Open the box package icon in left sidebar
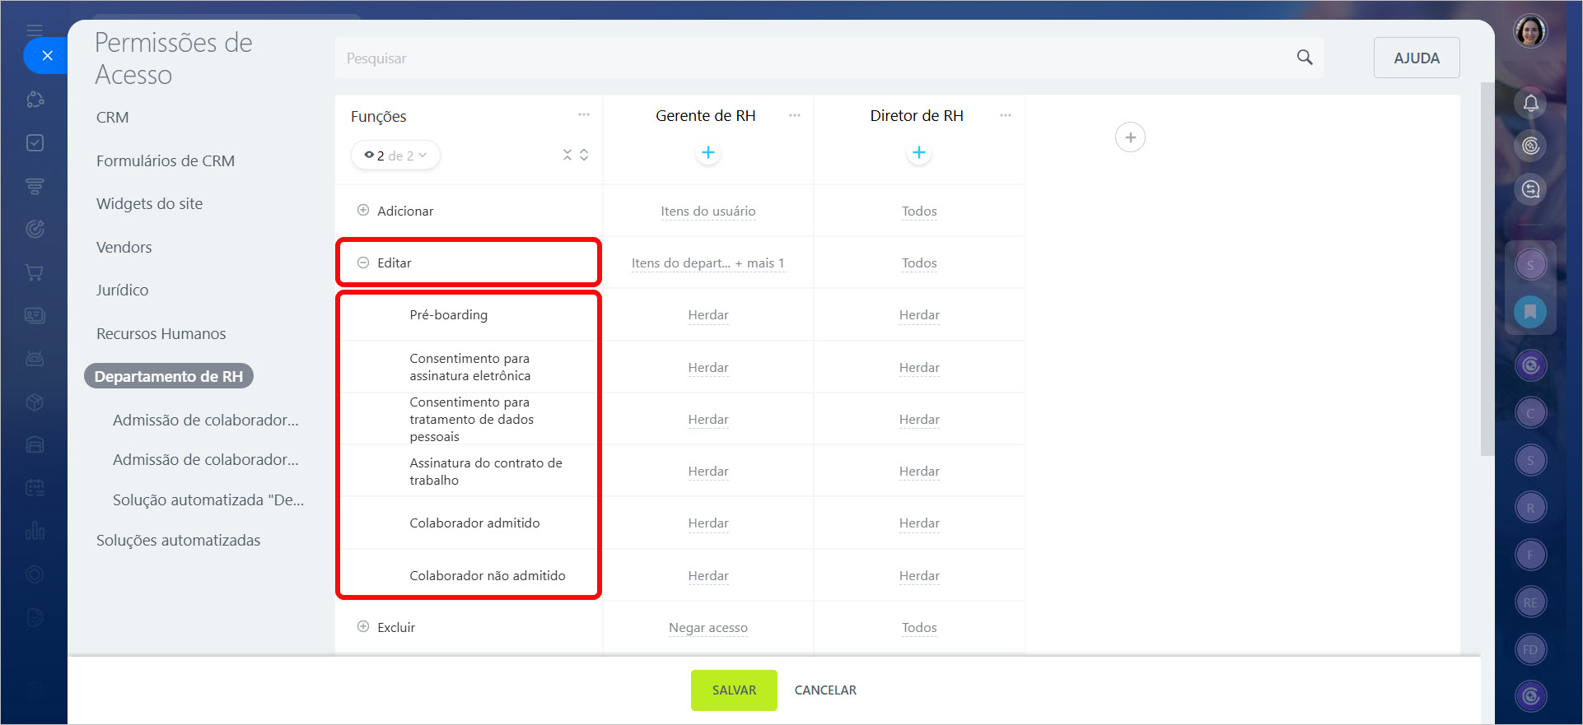This screenshot has width=1583, height=725. click(x=35, y=402)
